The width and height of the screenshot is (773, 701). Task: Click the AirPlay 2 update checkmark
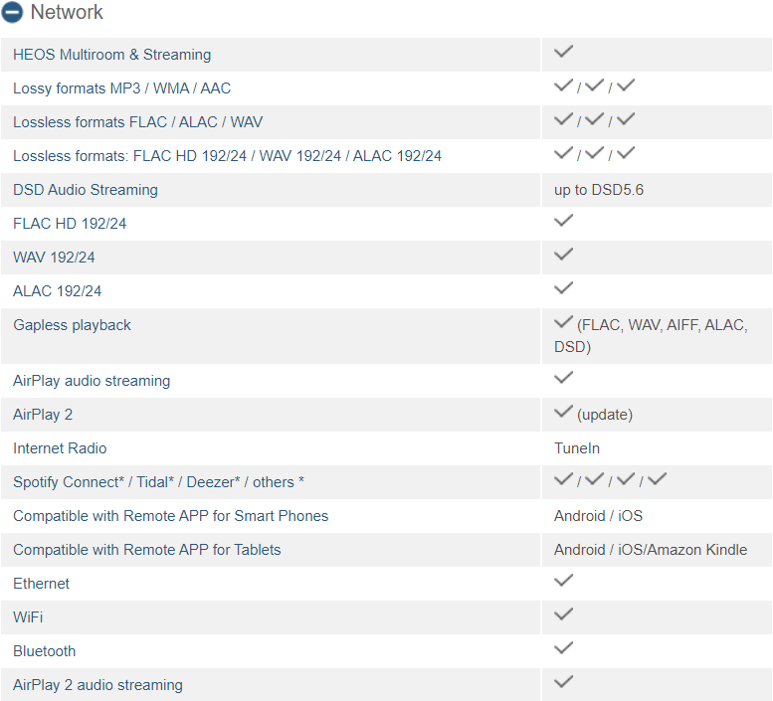[x=564, y=412]
